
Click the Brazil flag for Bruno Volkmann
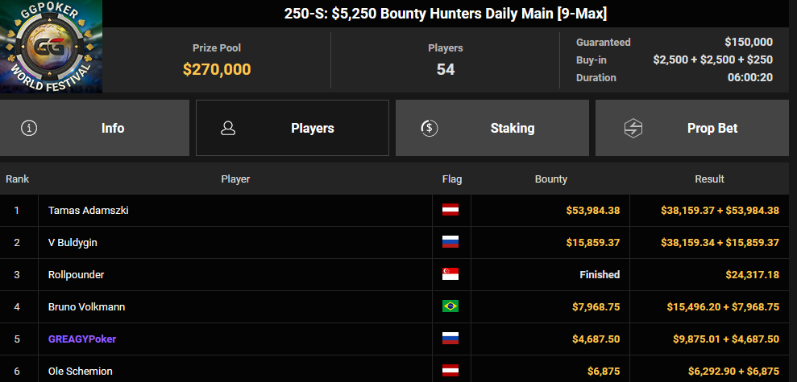pos(450,306)
